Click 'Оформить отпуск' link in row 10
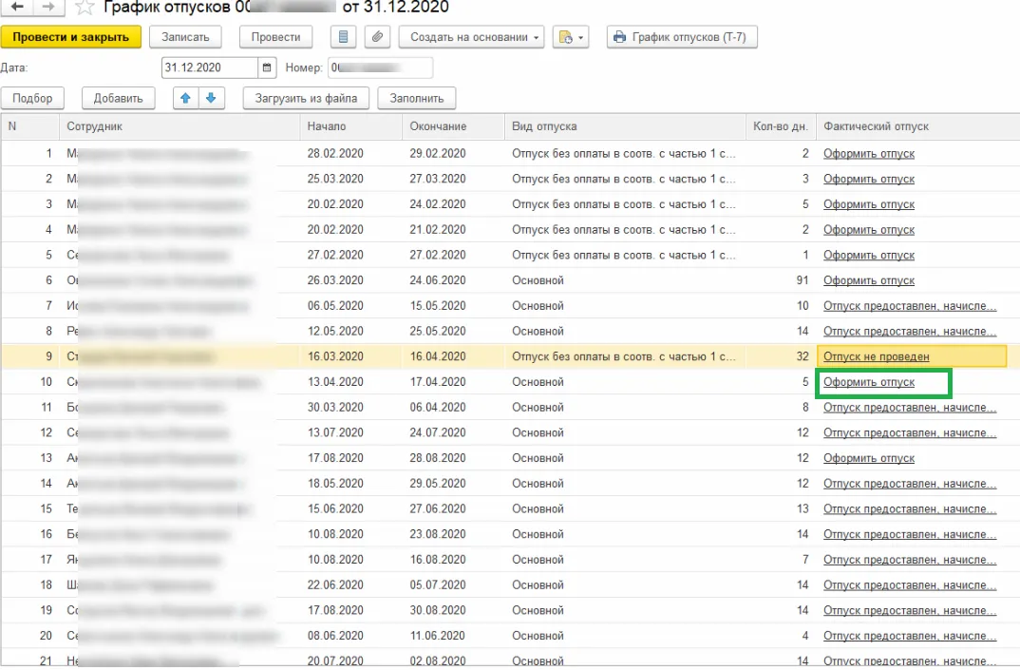Screen dimensions: 1020x670 868,382
